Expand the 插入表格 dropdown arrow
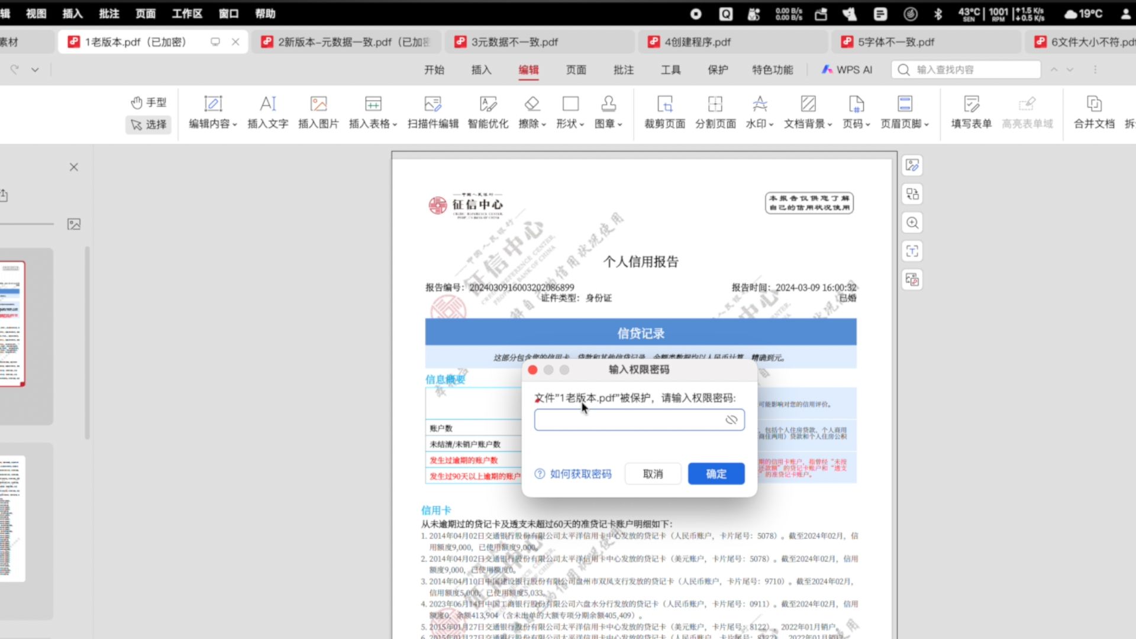This screenshot has width=1136, height=639. (395, 124)
